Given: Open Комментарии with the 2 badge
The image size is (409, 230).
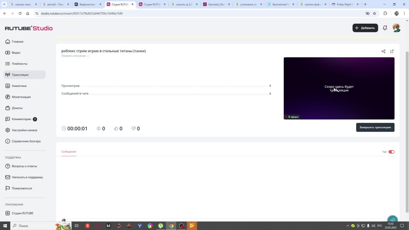Looking at the screenshot, I should click(x=24, y=119).
